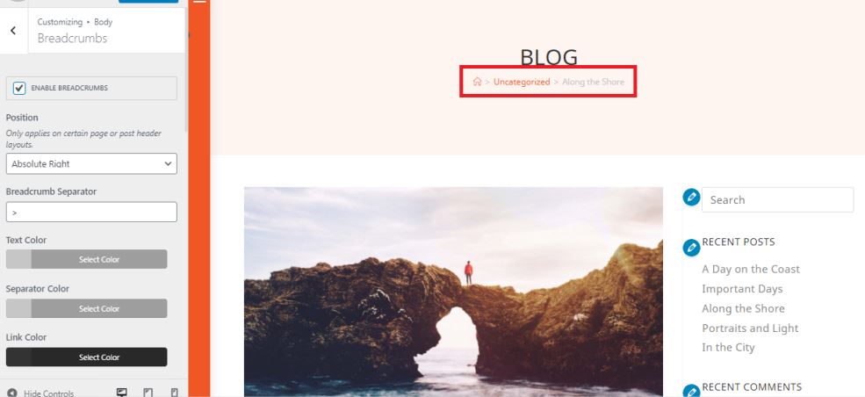Viewport: 865px width, 397px height.
Task: Toggle the Enable Breadcrumbs checkbox
Action: click(19, 88)
